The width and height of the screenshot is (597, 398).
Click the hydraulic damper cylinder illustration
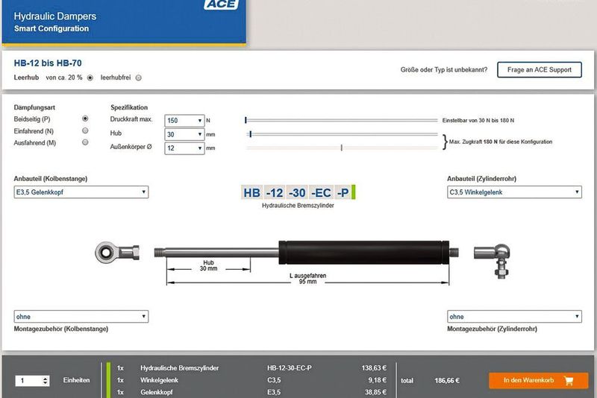point(307,253)
